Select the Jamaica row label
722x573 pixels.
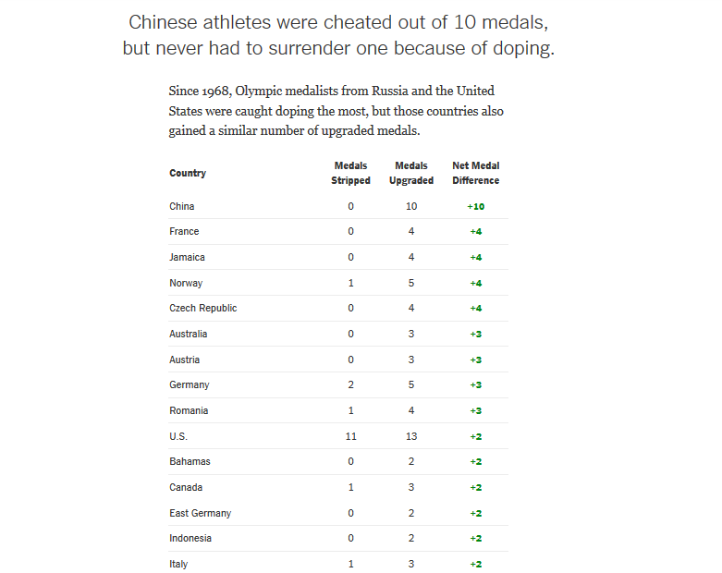(187, 257)
